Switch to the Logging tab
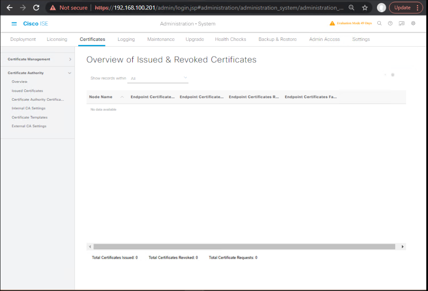This screenshot has width=428, height=291. point(126,39)
